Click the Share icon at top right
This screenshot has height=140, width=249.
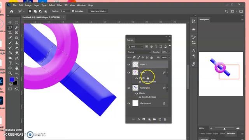tap(241, 11)
